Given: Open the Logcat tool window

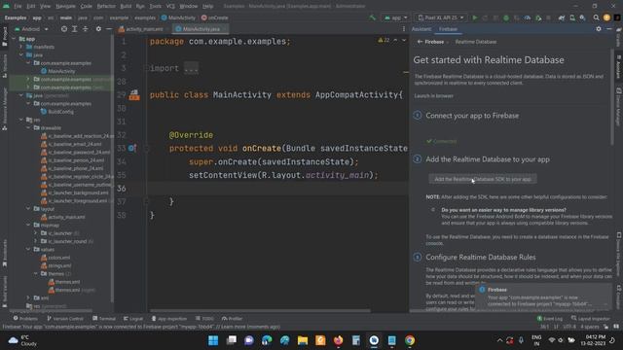Looking at the screenshot, I should (133, 319).
